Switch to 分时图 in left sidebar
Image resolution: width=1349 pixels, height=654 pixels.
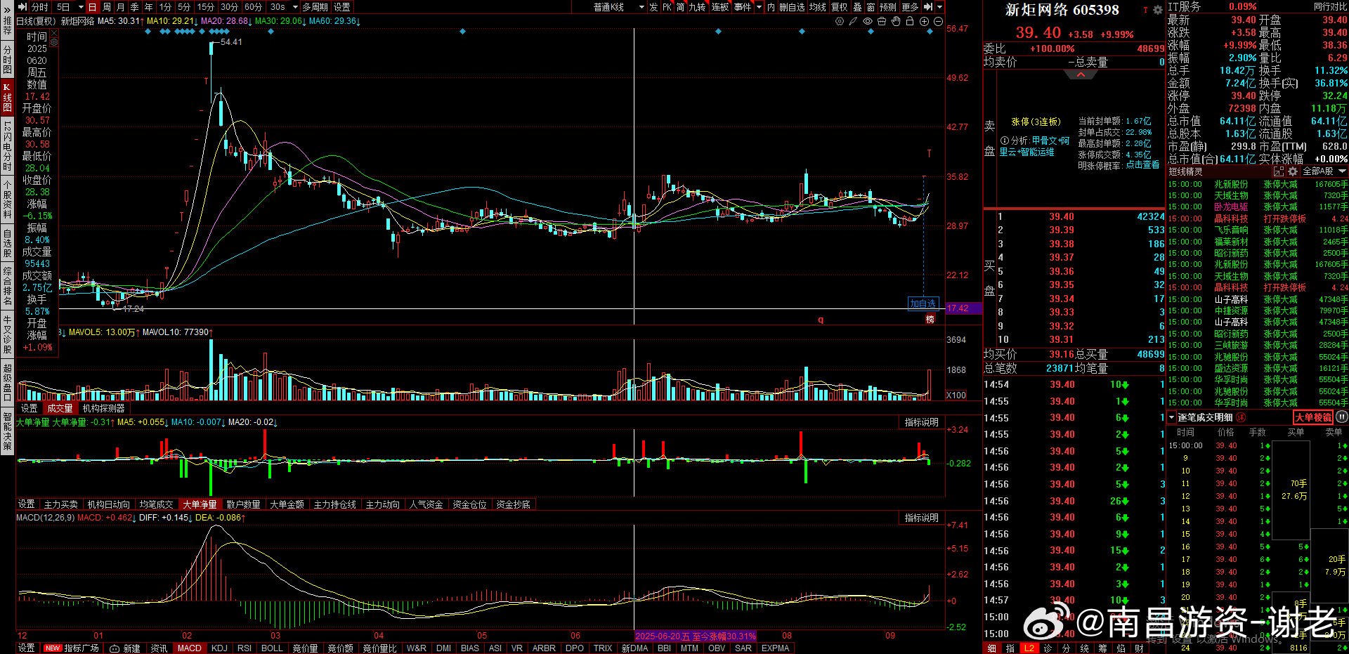(7, 60)
